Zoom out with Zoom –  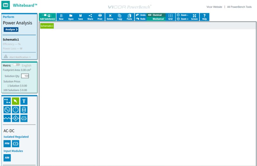[182, 15]
